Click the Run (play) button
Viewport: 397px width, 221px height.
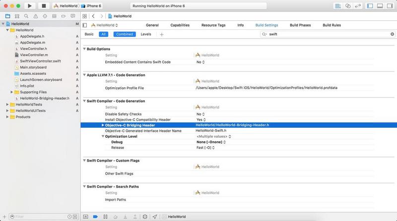29,6
